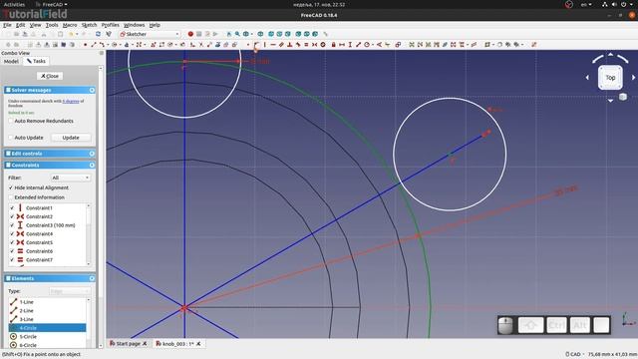Viewport: 638px width, 359px height.
Task: Uncheck the Constraint4 checkbox
Action: pyautogui.click(x=12, y=234)
